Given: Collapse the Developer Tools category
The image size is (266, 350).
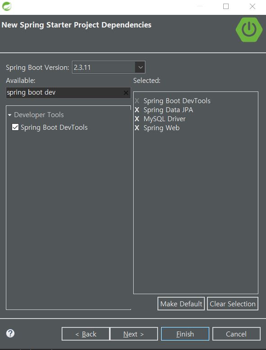Looking at the screenshot, I should click(x=9, y=115).
